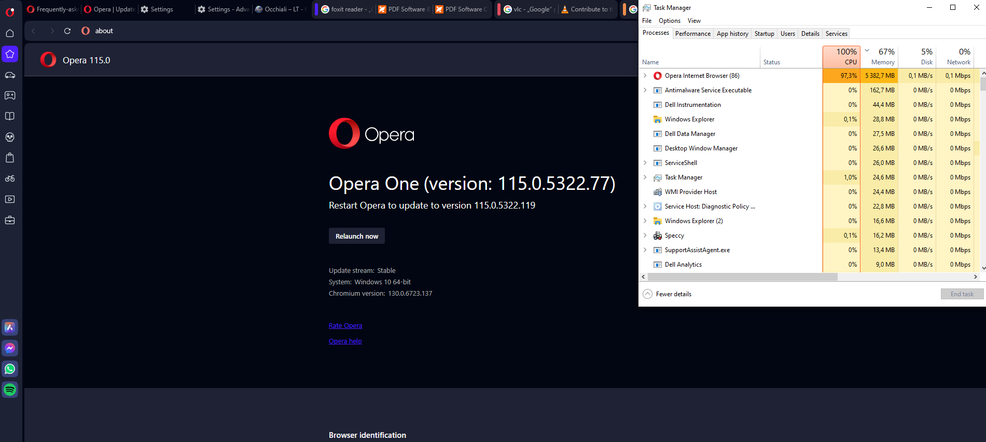Sort processes by the Memory column

click(x=879, y=57)
